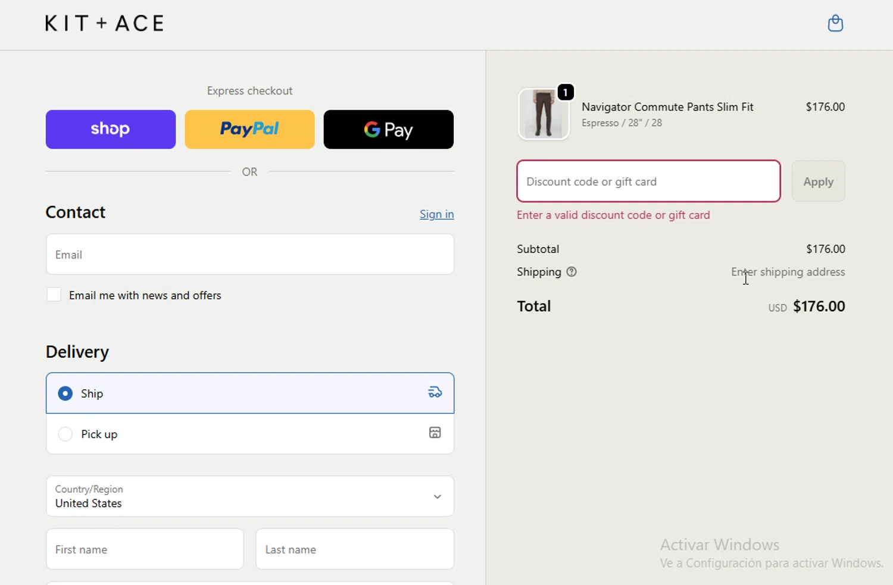Image resolution: width=893 pixels, height=585 pixels.
Task: Open the shopping bag cart icon
Action: click(x=835, y=23)
